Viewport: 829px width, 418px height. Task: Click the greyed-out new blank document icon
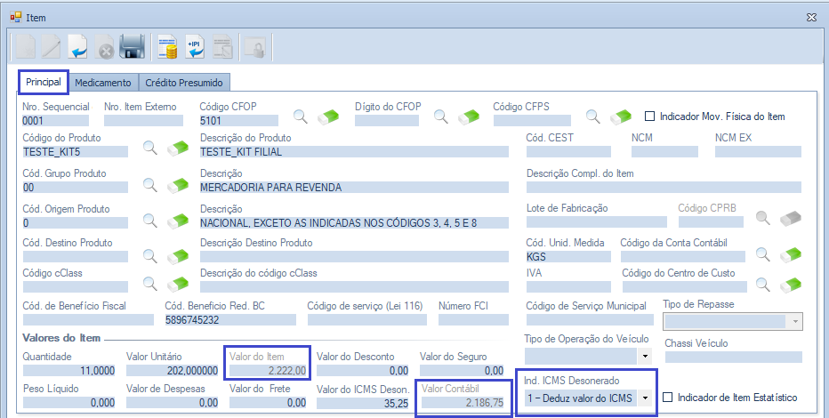[25, 46]
